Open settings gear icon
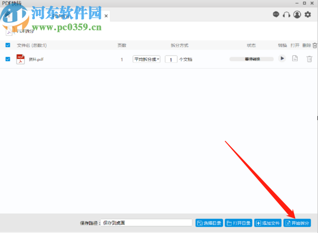The height and width of the screenshot is (233, 318). (x=308, y=15)
